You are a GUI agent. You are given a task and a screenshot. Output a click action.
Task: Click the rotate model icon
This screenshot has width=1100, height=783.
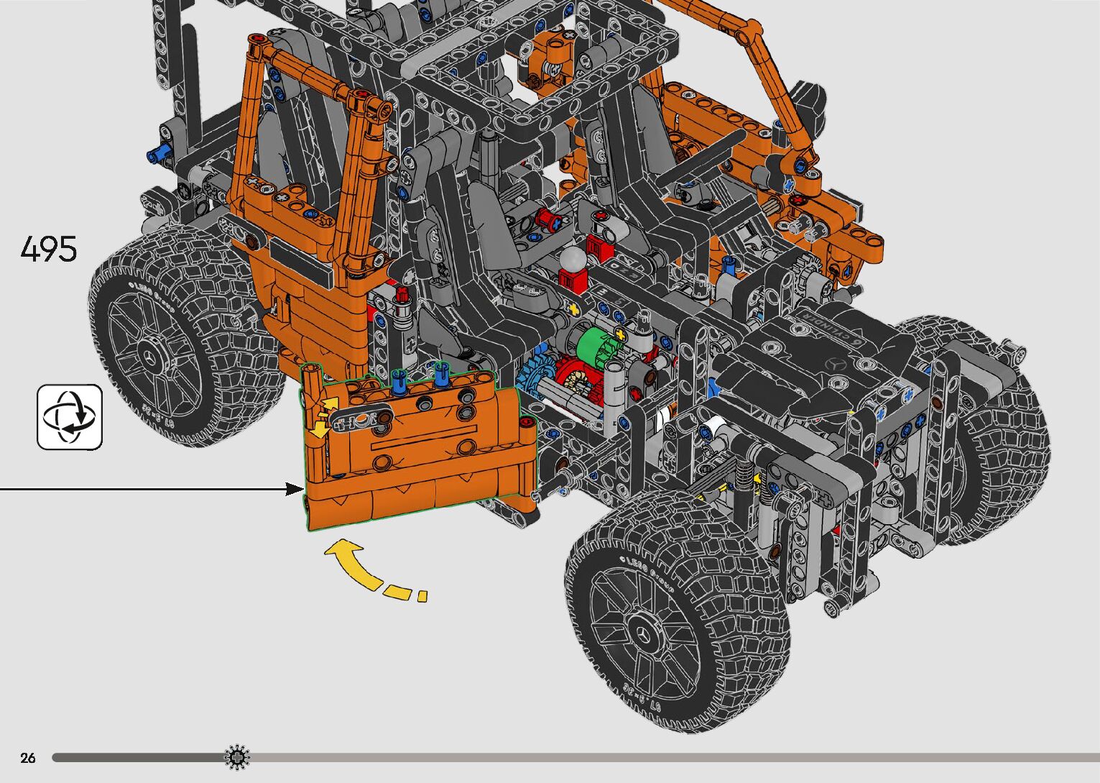[x=70, y=417]
